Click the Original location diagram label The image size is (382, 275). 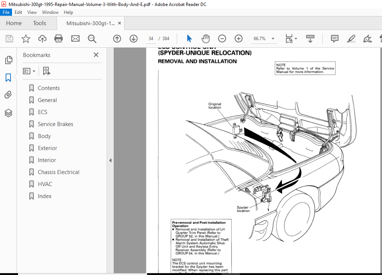215,106
